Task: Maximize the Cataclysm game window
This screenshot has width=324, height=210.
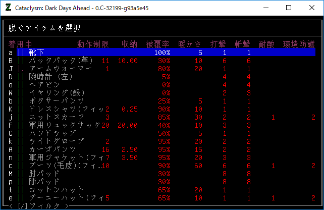Action: (288, 8)
